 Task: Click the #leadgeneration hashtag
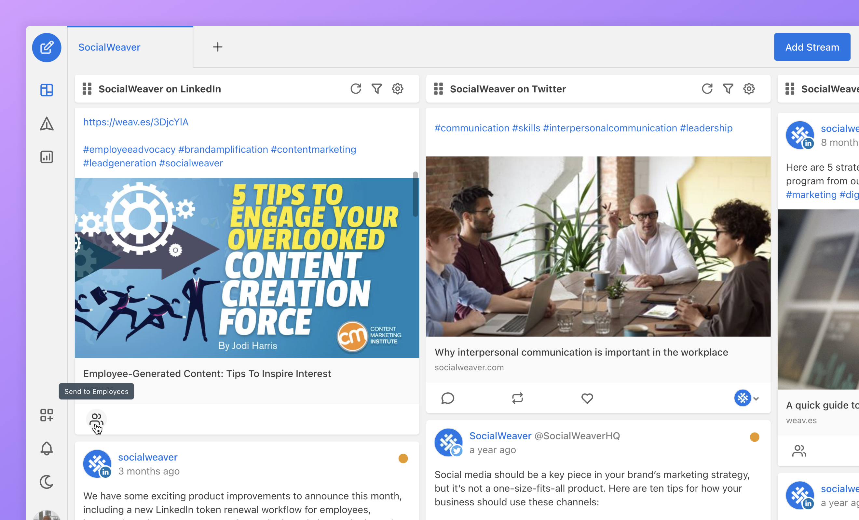[x=120, y=163]
